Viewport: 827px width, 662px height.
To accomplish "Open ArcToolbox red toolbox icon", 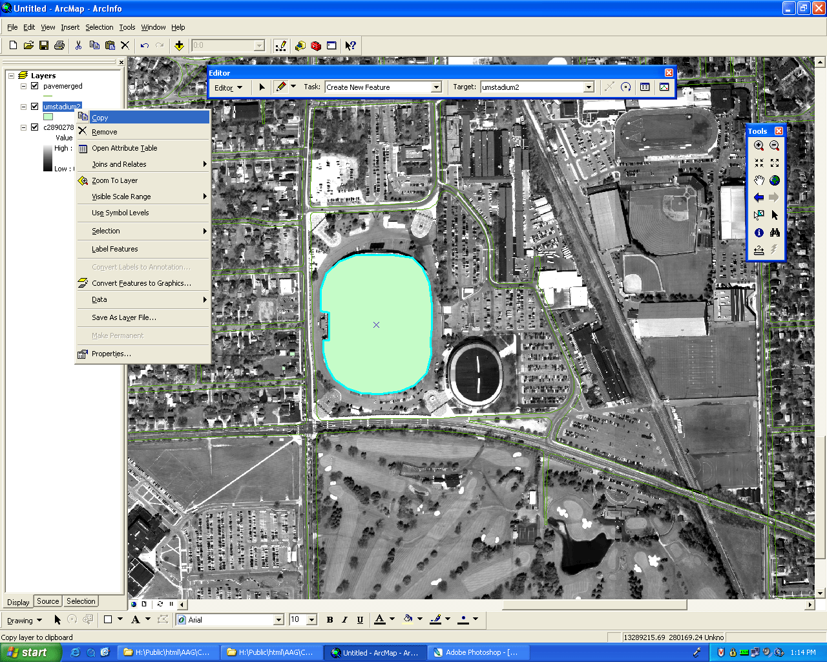I will 316,45.
